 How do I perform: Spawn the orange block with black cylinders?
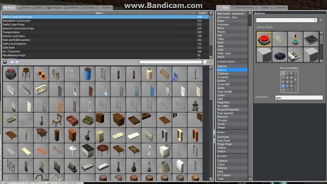(41, 74)
